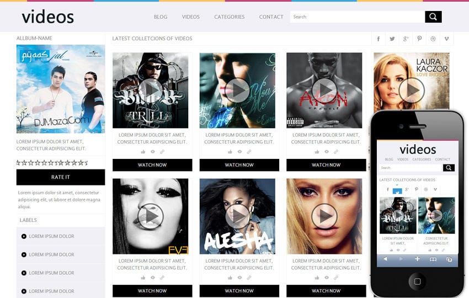
Task: Tap phone browser back arrow
Action: (385, 259)
